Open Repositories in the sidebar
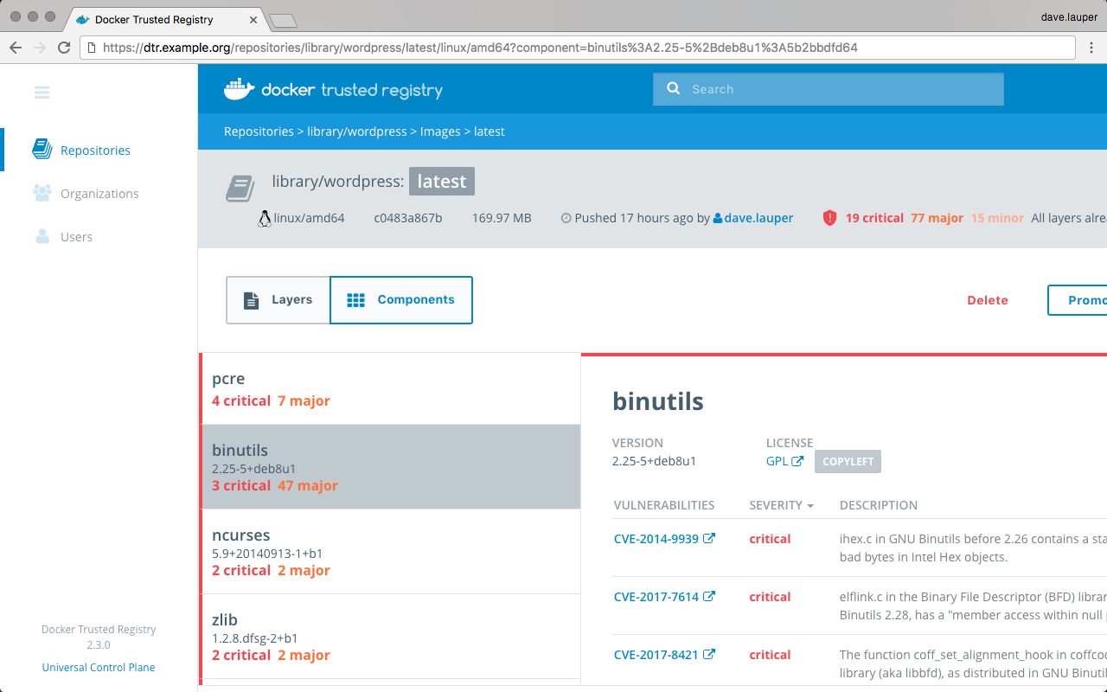This screenshot has width=1107, height=692. click(94, 151)
